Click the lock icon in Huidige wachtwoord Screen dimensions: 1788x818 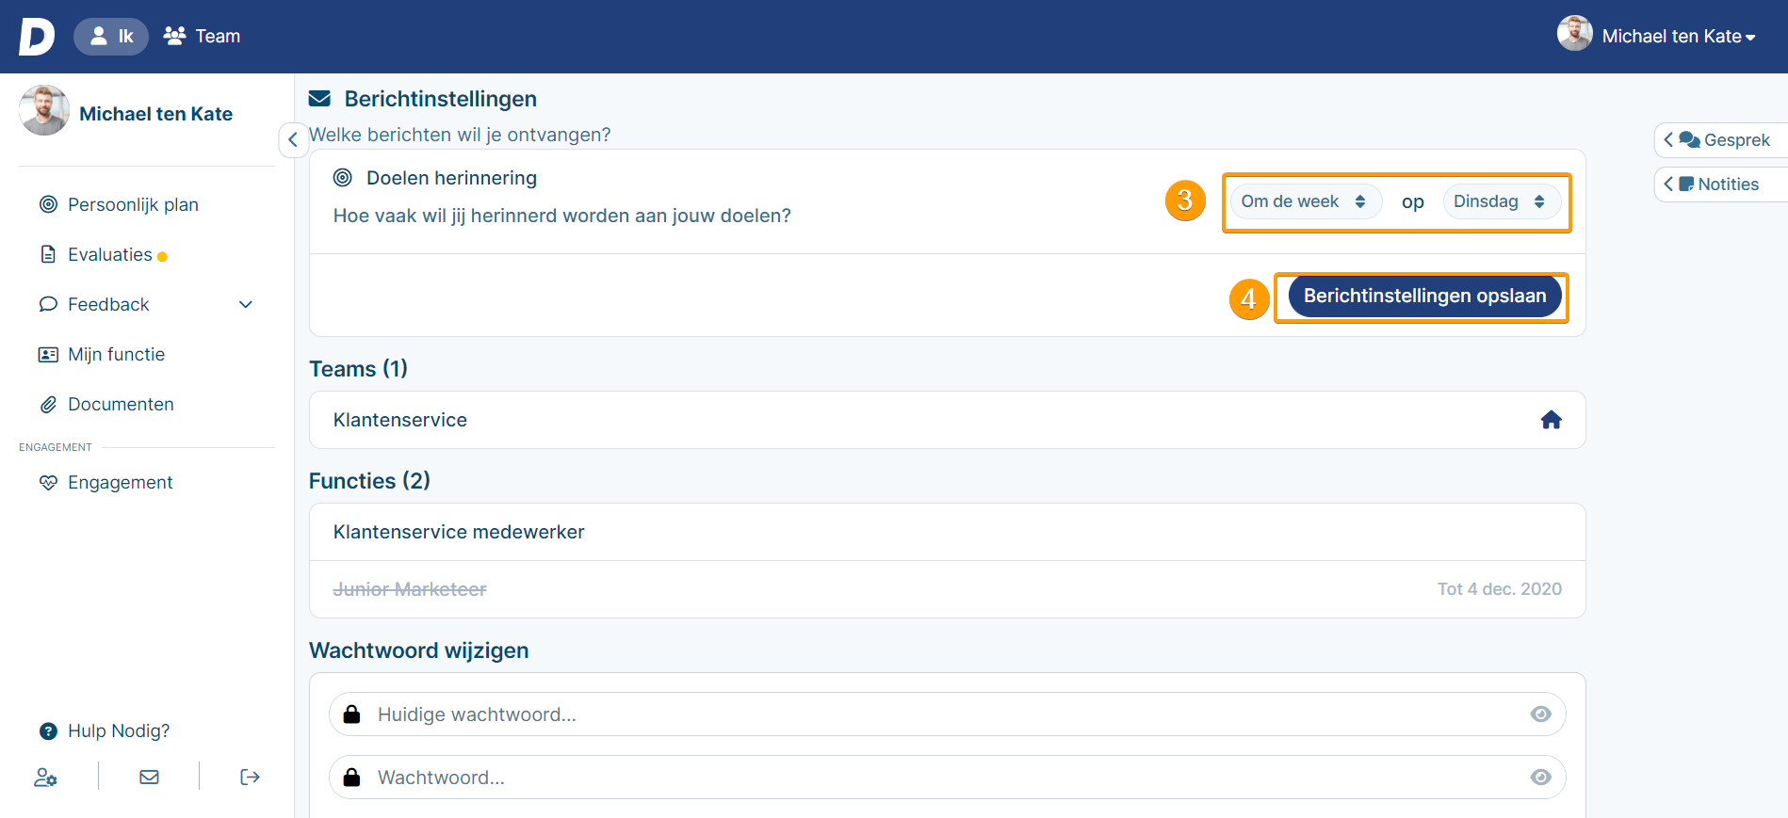click(x=351, y=714)
